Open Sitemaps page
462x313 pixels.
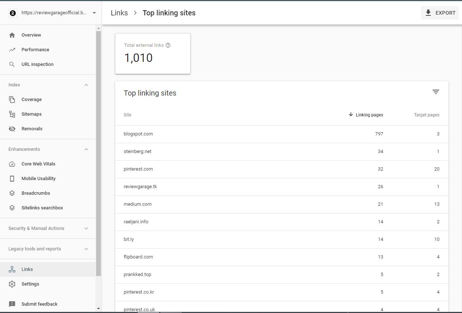coord(48,114)
